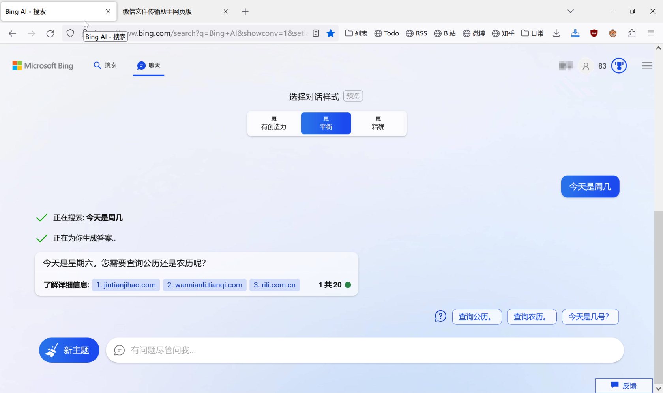Switch to the 聊天 tab
Viewport: 663px width, 393px height.
(x=148, y=65)
